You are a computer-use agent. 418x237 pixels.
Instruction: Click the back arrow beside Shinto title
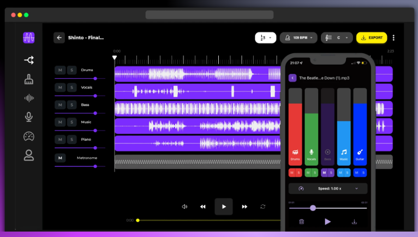pyautogui.click(x=59, y=38)
